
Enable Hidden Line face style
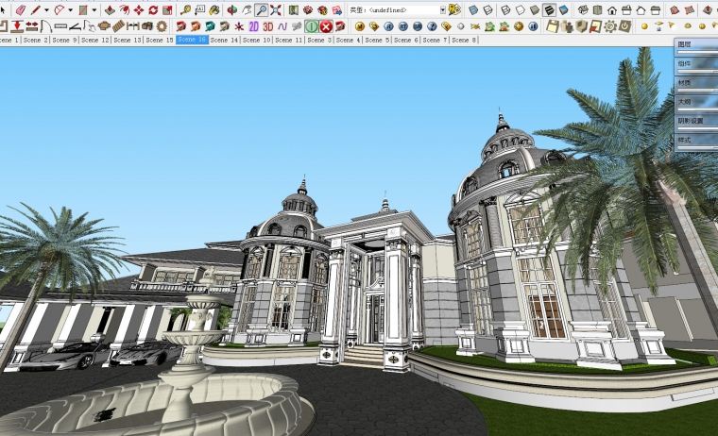(x=521, y=9)
